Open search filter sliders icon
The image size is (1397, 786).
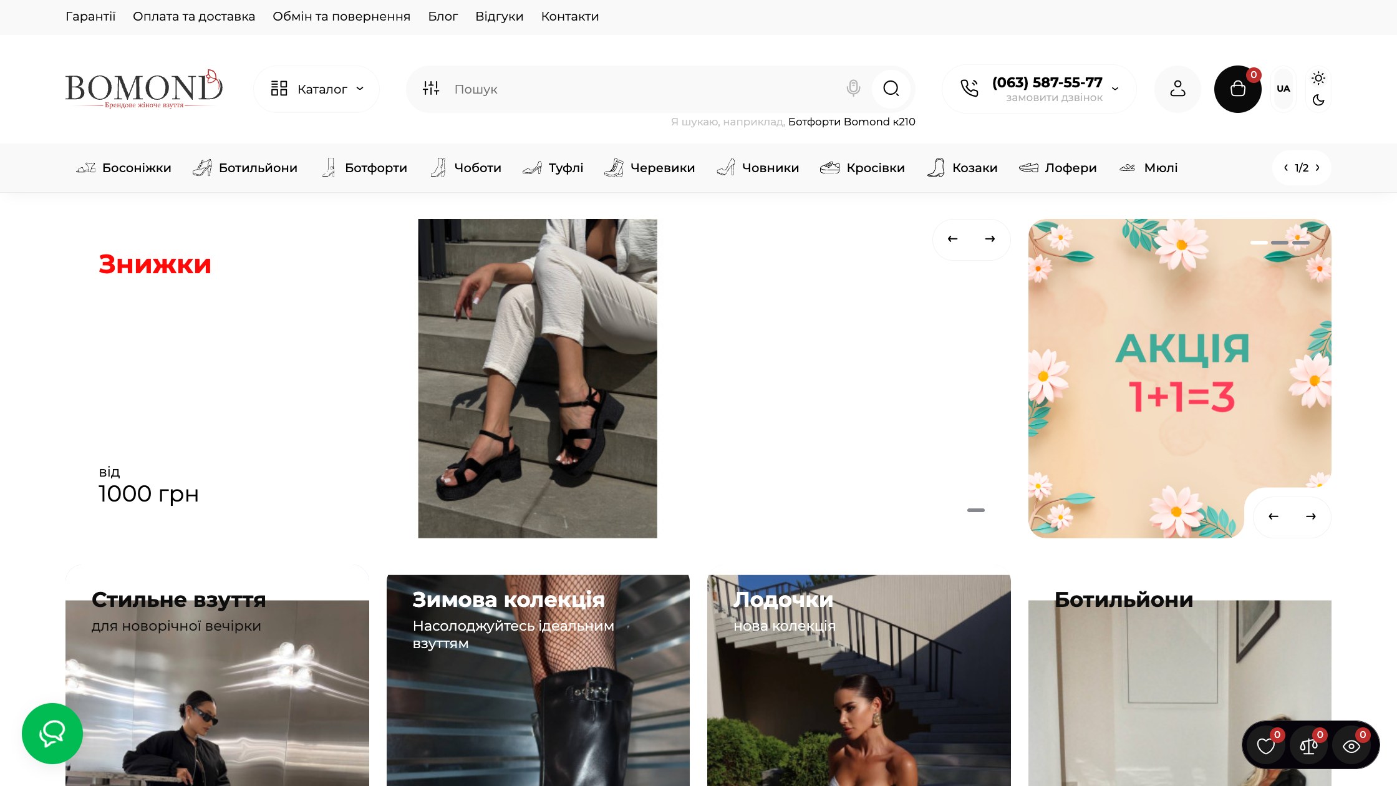pos(431,89)
